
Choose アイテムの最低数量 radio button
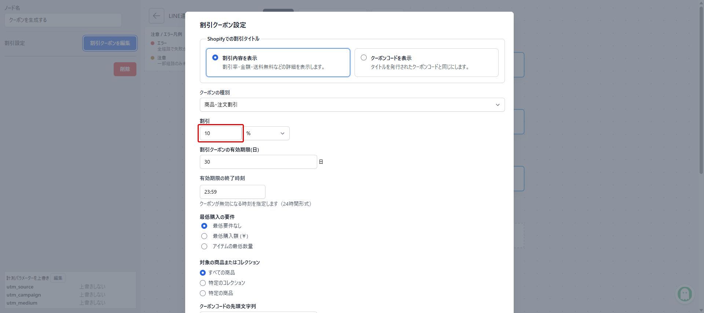[204, 246]
